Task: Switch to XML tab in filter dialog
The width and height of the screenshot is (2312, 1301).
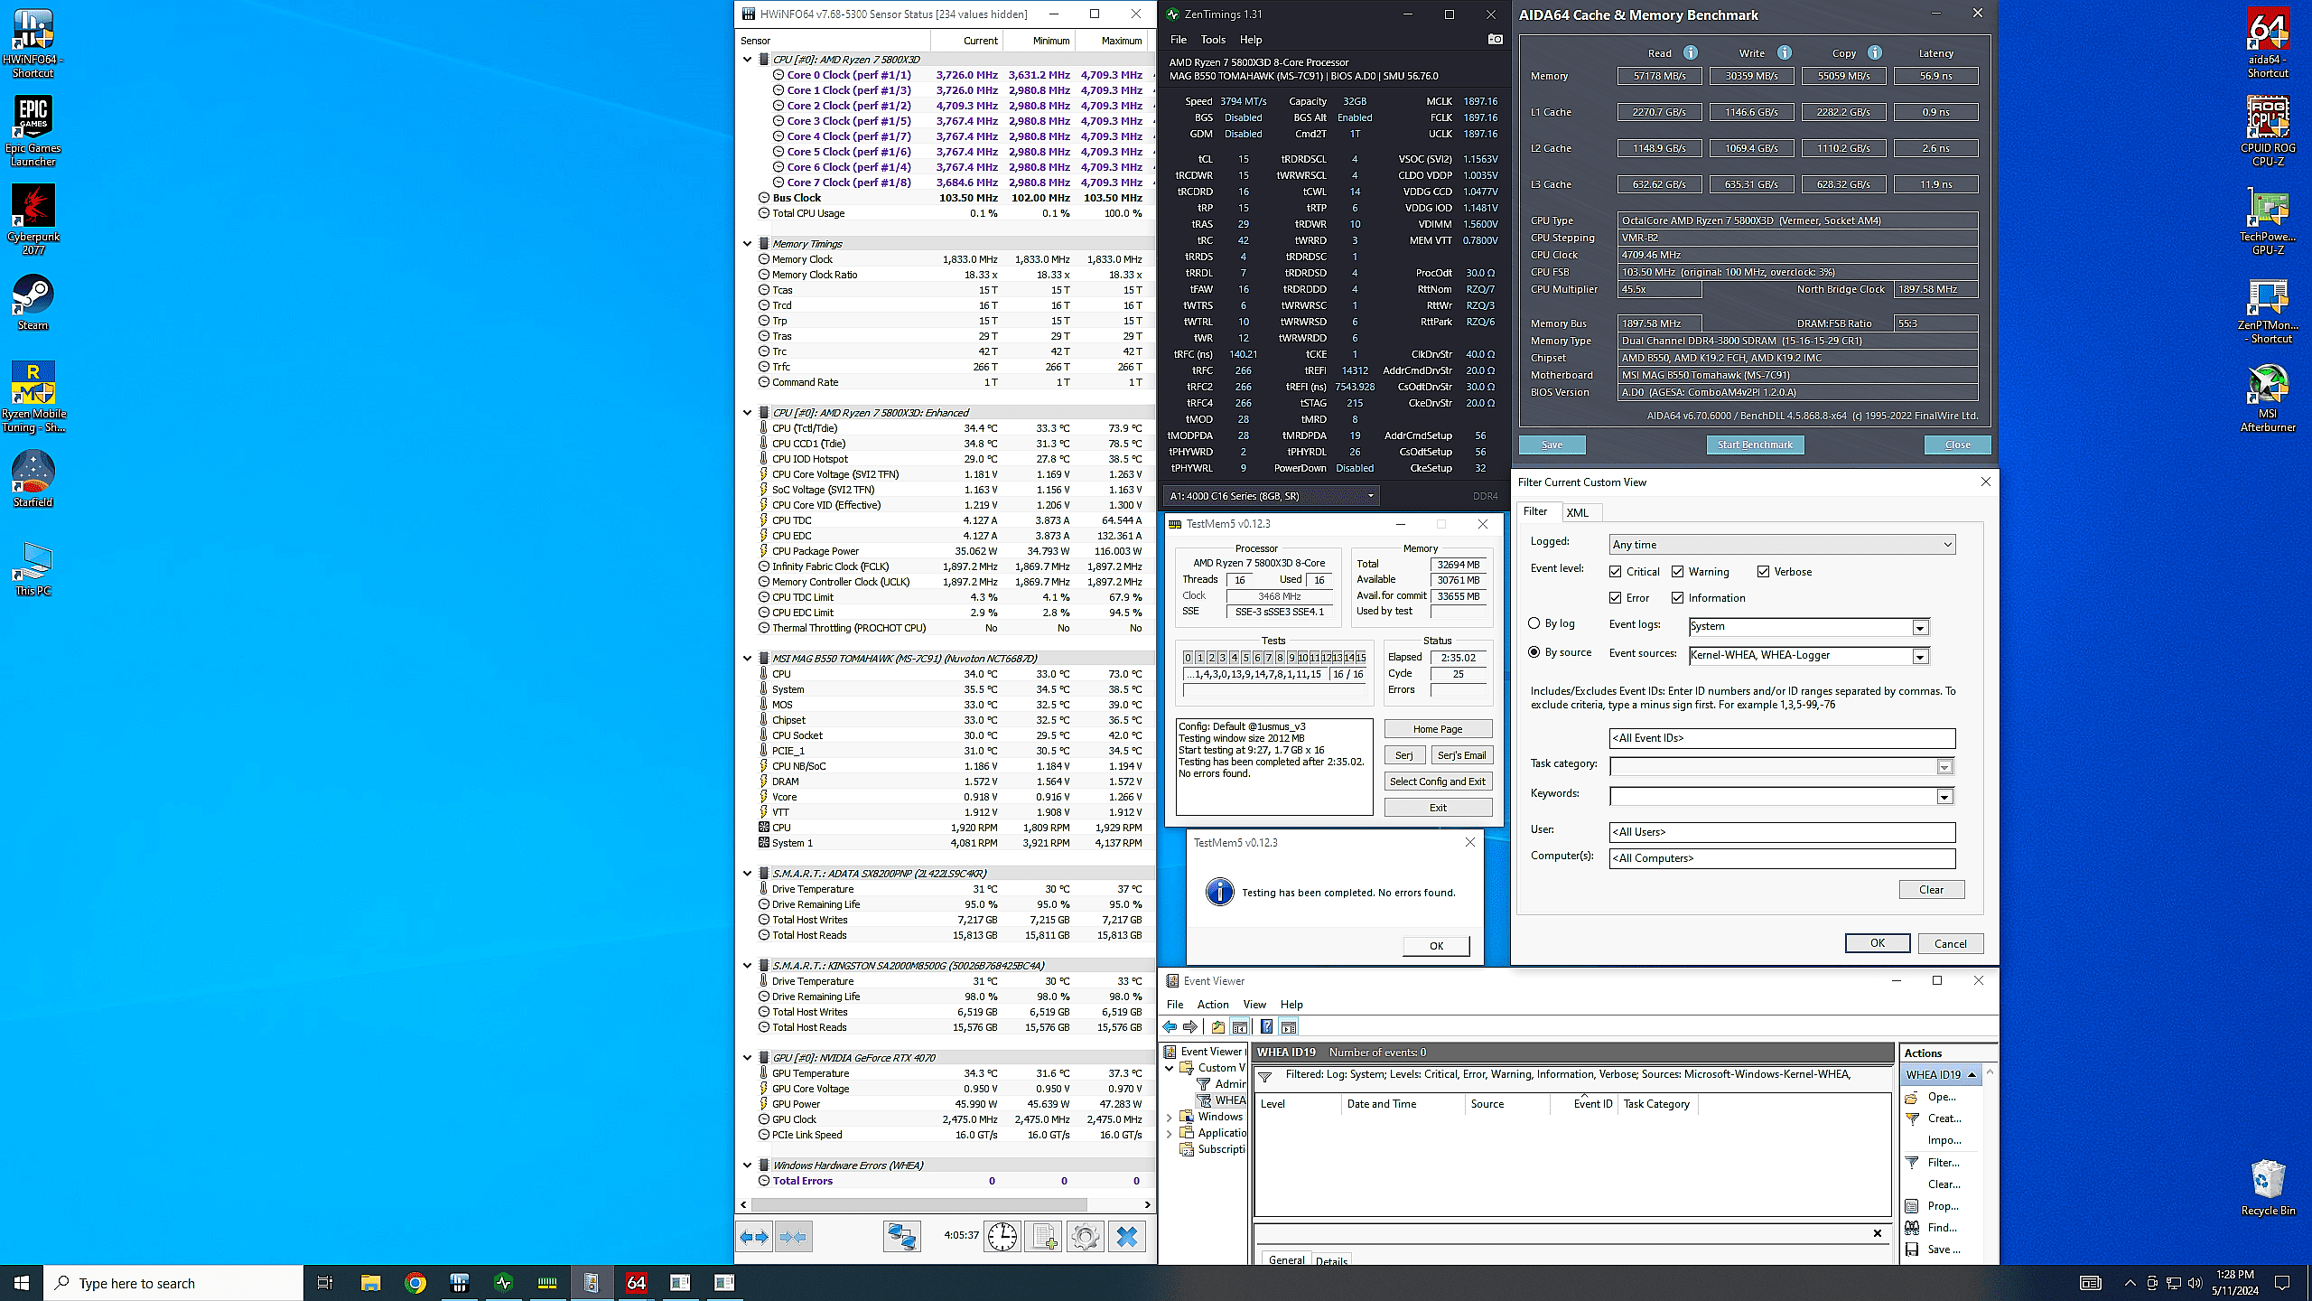Action: (1578, 512)
